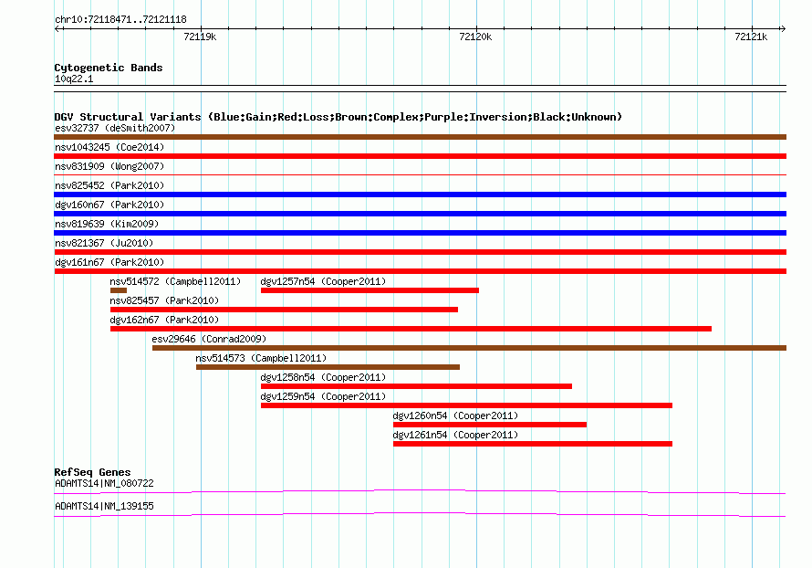812x568 pixels.
Task: Click the red nsv1043245 loss bar
Action: click(420, 156)
